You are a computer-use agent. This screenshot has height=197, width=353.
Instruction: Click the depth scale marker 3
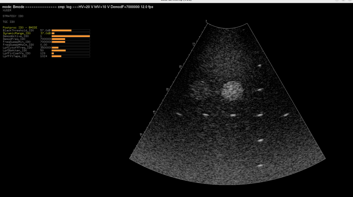tap(206, 21)
